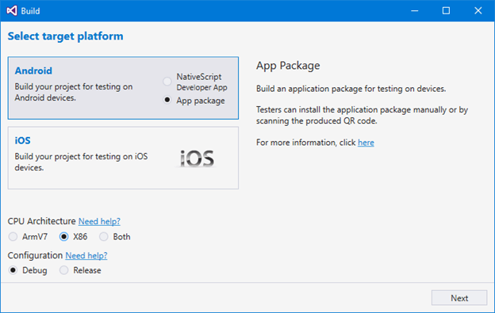The height and width of the screenshot is (313, 495).
Task: Click 'Build an application package for testing' text
Action: click(351, 89)
